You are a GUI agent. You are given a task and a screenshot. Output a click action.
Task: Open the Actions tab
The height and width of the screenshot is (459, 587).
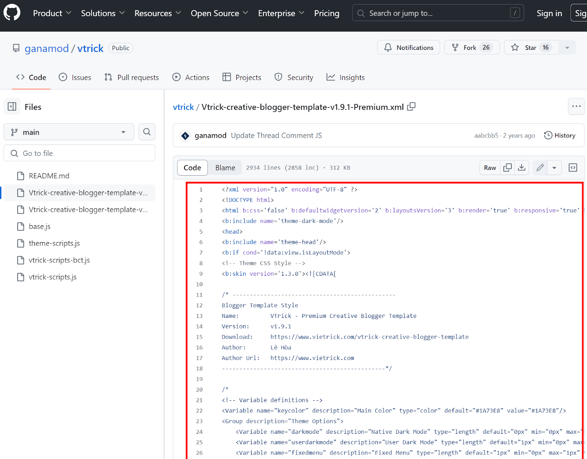click(191, 77)
